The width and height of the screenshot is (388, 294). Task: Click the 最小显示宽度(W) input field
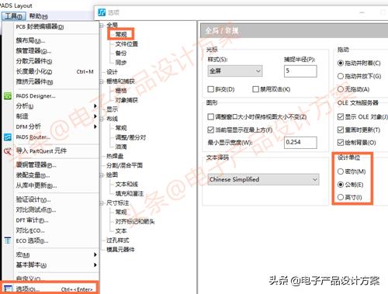pyautogui.click(x=300, y=142)
